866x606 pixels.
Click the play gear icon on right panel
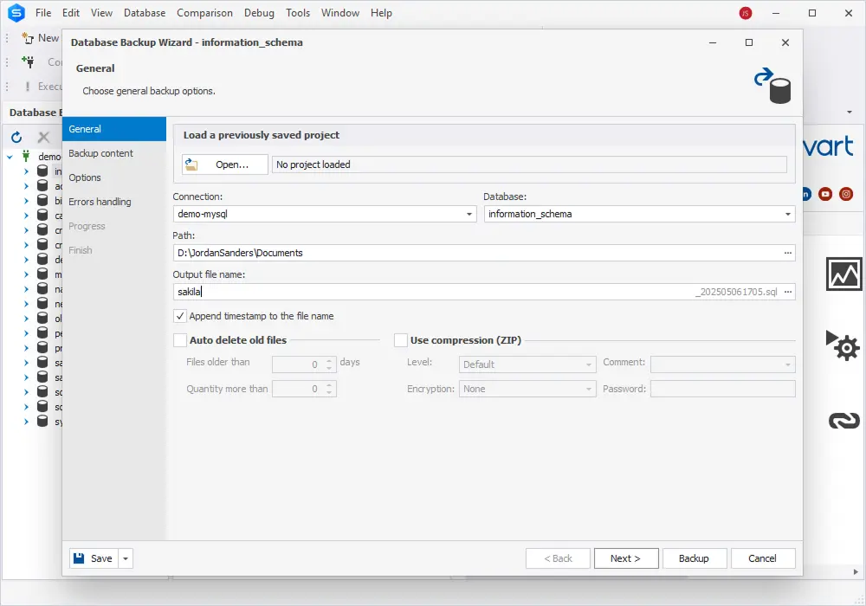coord(843,345)
